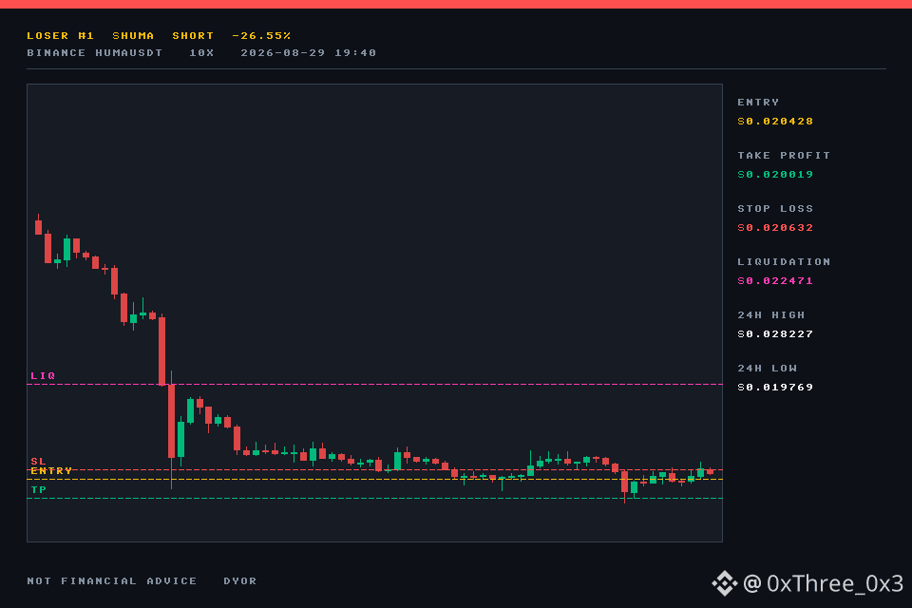Click the liquidation price $0.022471
Viewport: 912px width, 608px height.
pos(775,281)
